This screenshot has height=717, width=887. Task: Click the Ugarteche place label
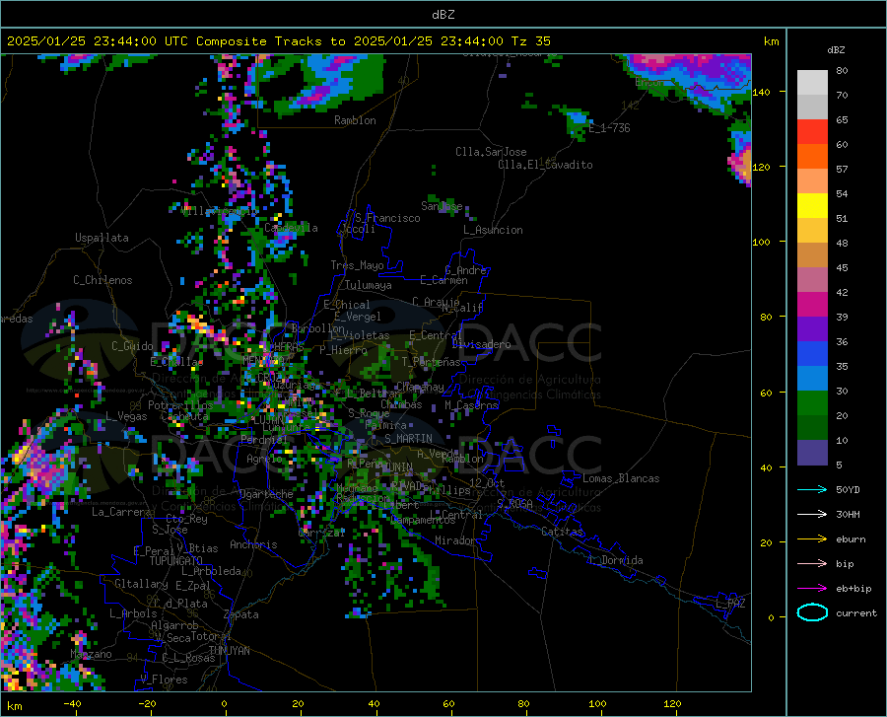(266, 494)
